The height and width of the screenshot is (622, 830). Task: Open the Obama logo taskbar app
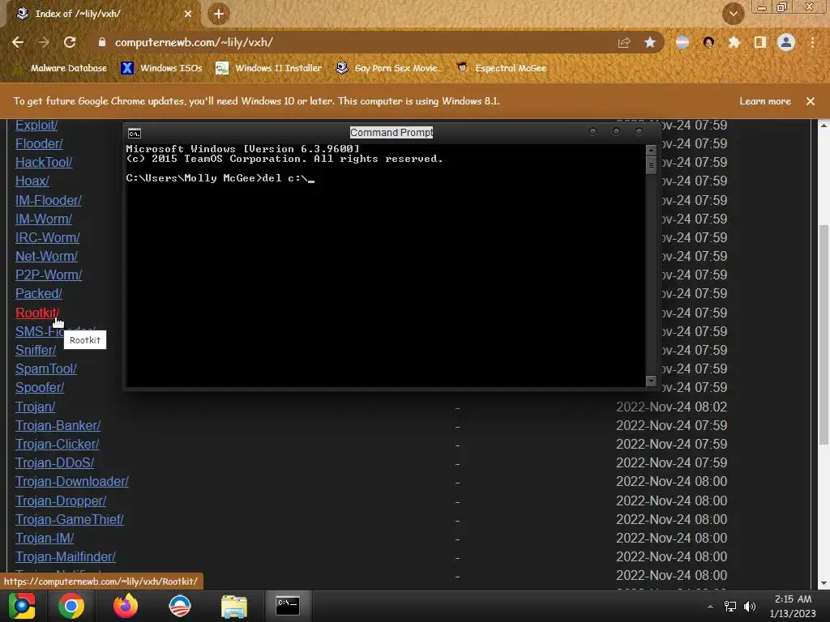180,606
